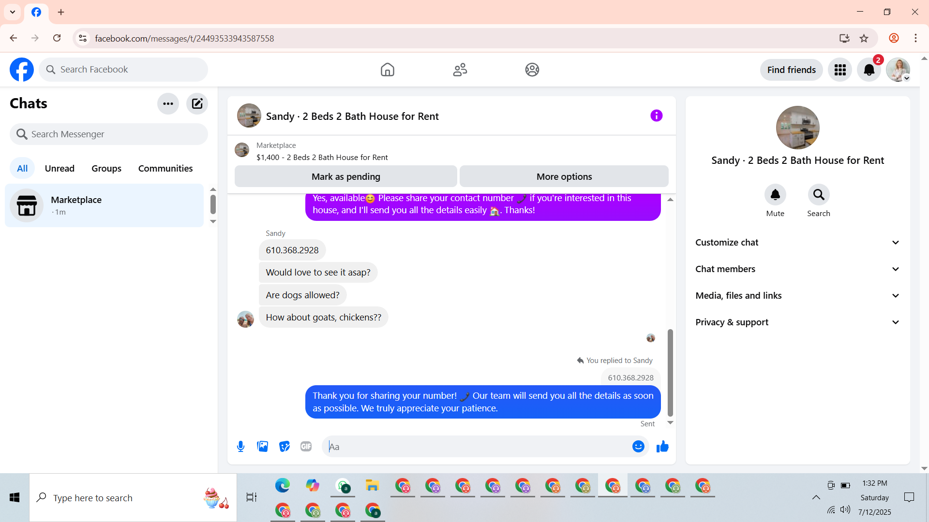929x522 pixels.
Task: Open the GIF picker
Action: (x=306, y=447)
